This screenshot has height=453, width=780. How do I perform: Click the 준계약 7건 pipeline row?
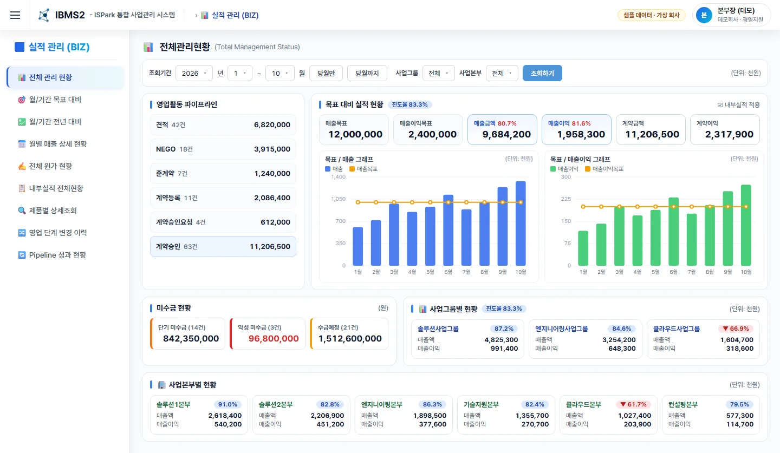point(223,173)
